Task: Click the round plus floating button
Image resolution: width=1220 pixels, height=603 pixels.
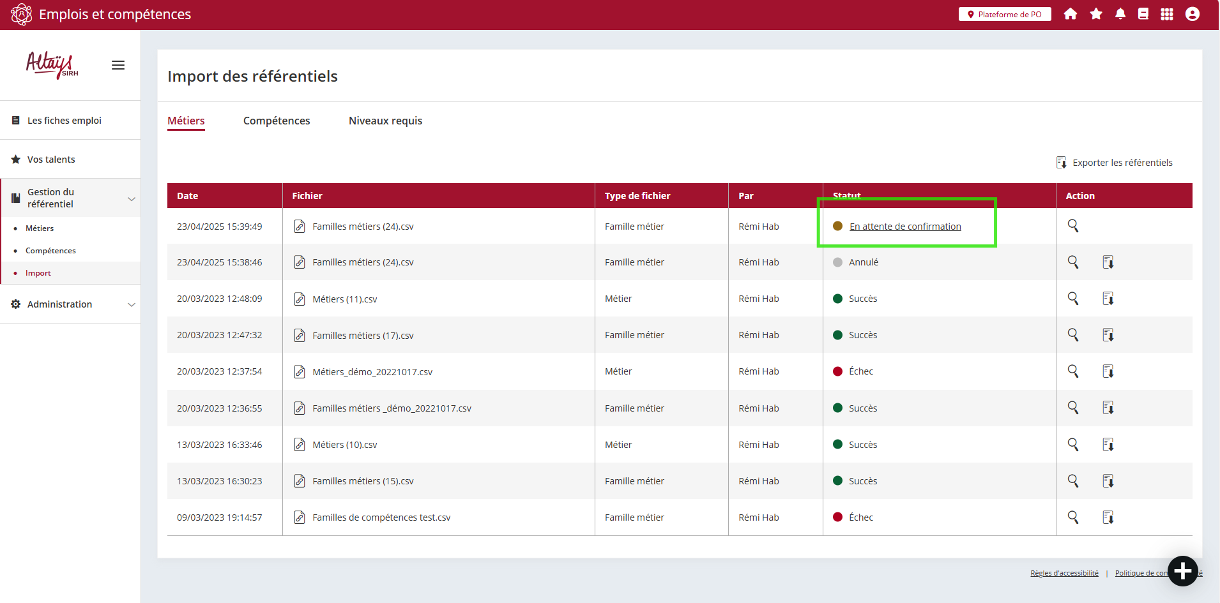Action: [1182, 570]
